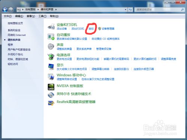Open the 工具(T) menu
The image size is (187, 140).
click(x=42, y=16)
